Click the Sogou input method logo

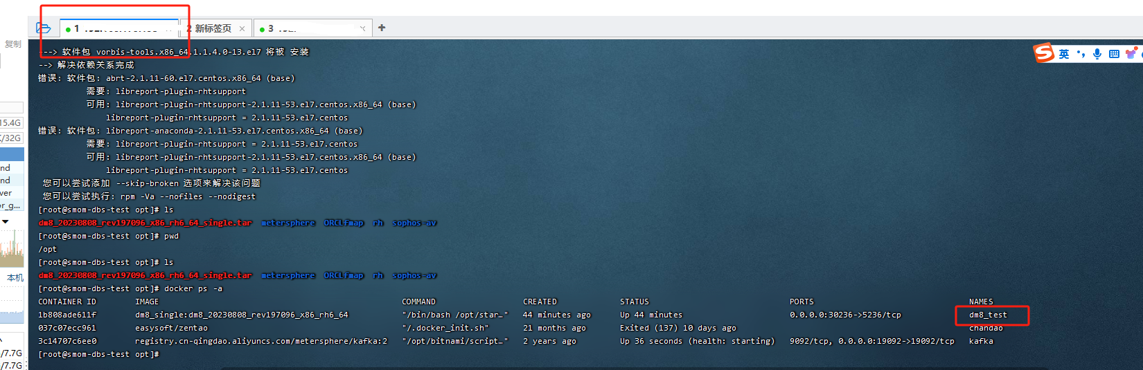[x=1043, y=53]
